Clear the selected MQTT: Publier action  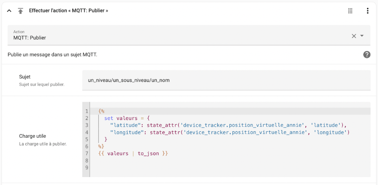[x=354, y=36]
